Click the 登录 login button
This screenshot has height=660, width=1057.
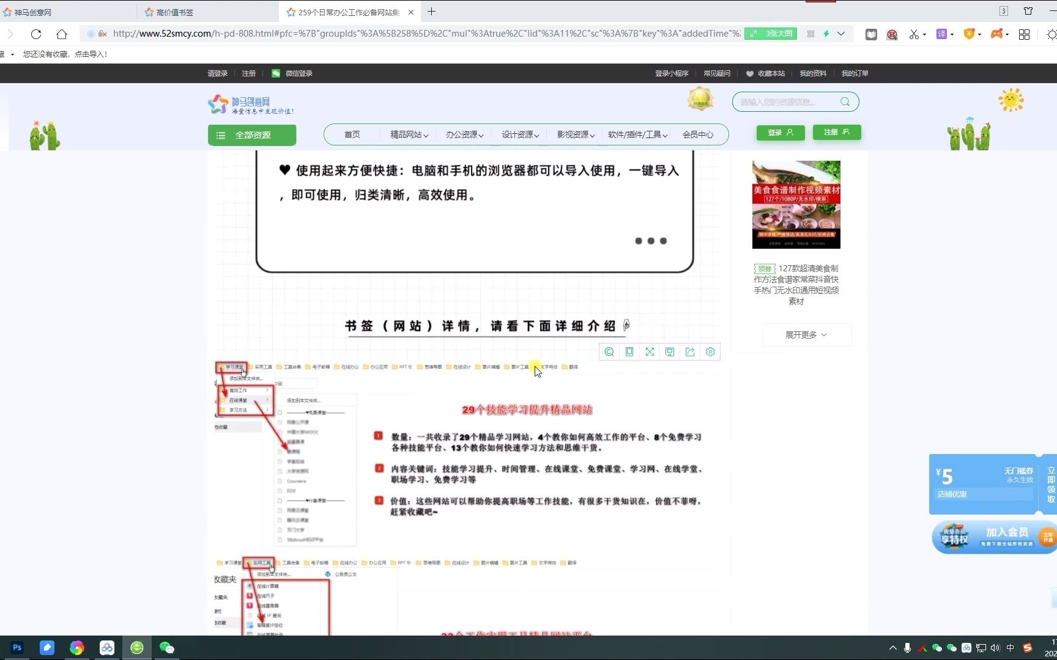pos(780,132)
